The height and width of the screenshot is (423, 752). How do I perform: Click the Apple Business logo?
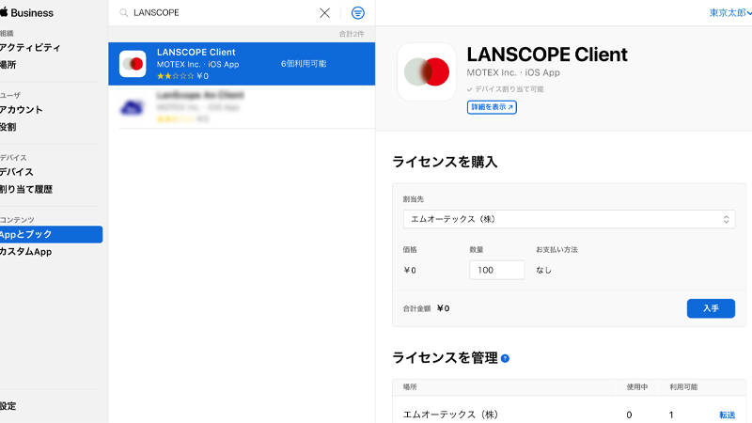click(x=27, y=13)
